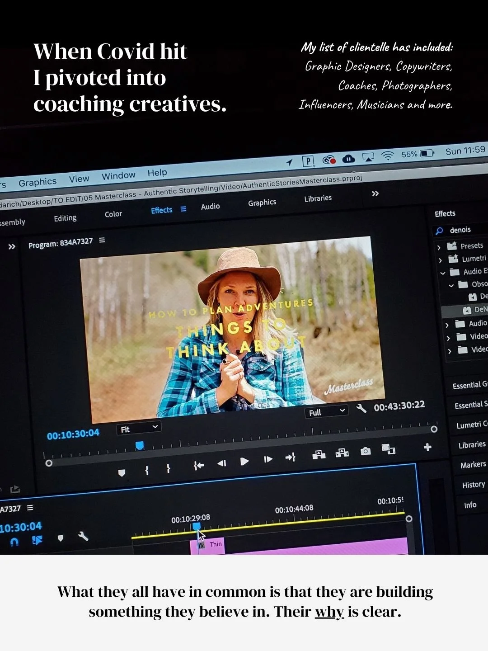Screen dimensions: 488x651
Task: Toggle Linked Selection in the timeline
Action: point(37,540)
